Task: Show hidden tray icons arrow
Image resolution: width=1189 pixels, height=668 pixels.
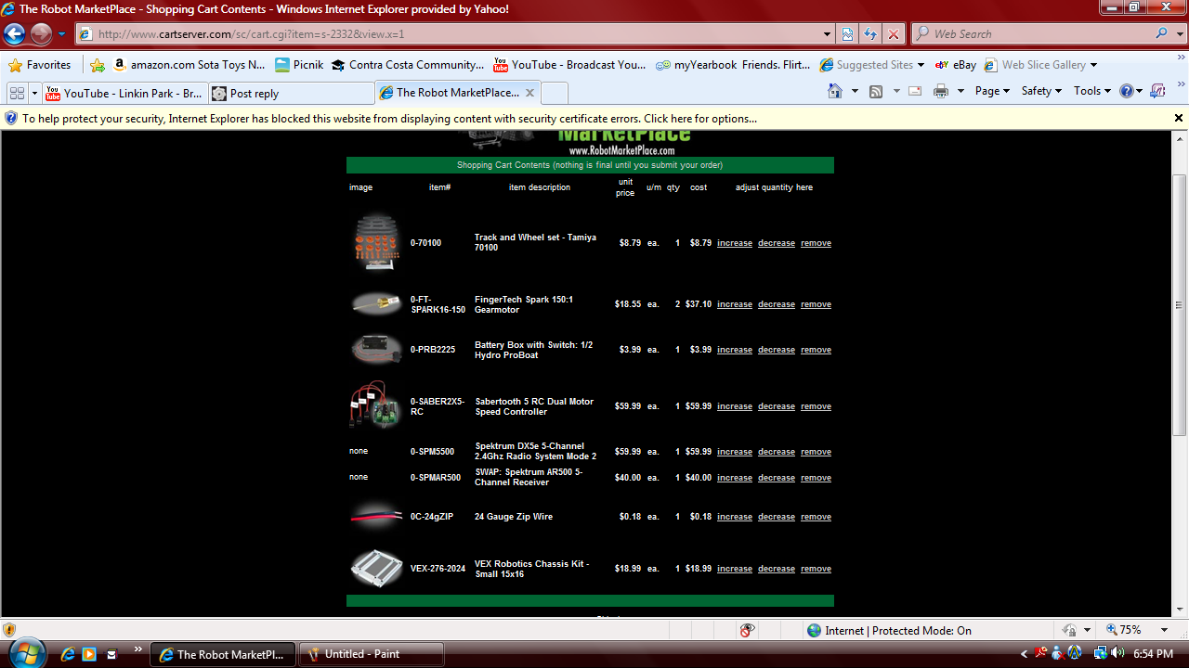Action: pyautogui.click(x=1024, y=654)
